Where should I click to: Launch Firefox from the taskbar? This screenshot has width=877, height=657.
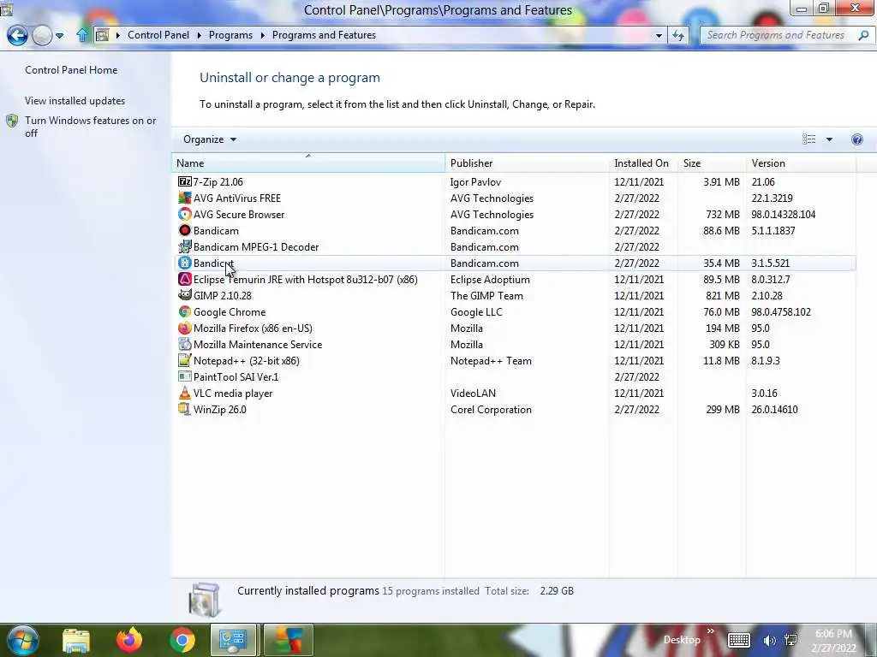tap(129, 640)
